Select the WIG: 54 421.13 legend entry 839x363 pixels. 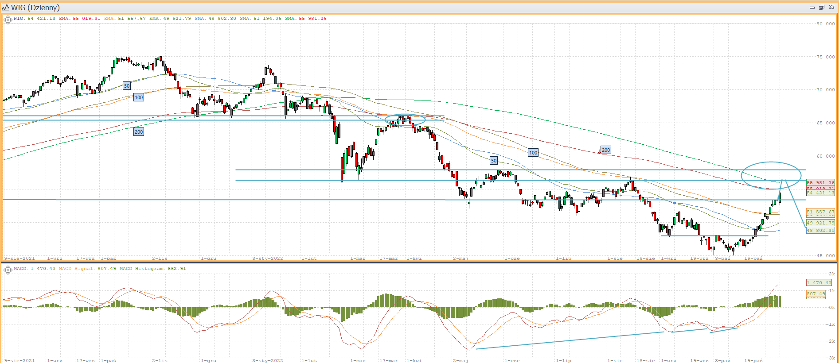coord(35,19)
